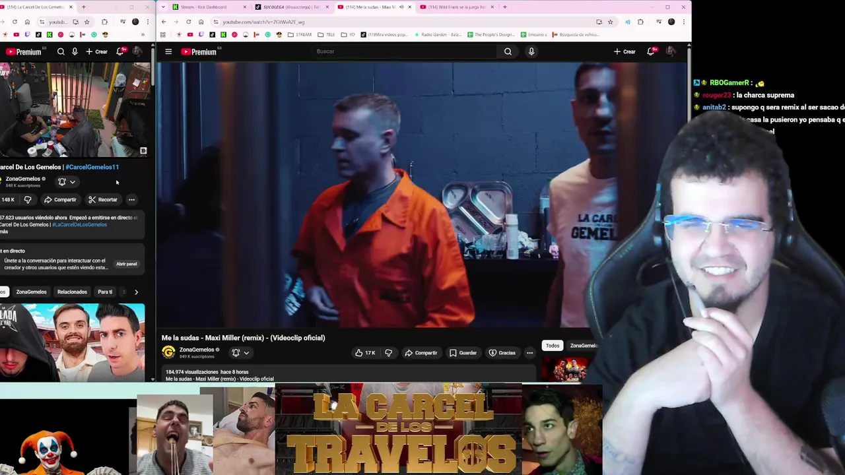This screenshot has width=845, height=475.
Task: Like the Me la sudas video (17 K)
Action: click(365, 353)
